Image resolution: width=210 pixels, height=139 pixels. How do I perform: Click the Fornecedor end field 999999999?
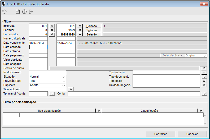coord(66,34)
